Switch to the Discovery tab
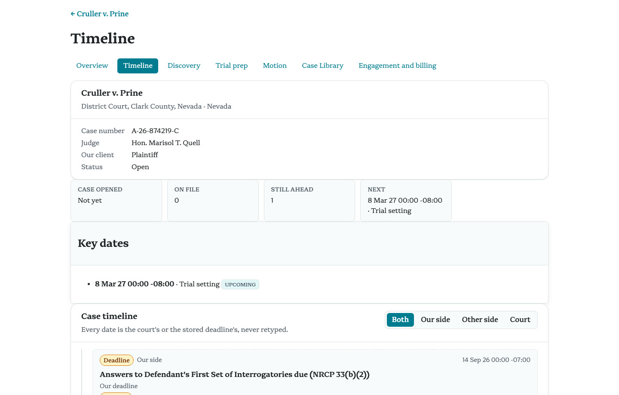This screenshot has height=395, width=619. pos(184,66)
